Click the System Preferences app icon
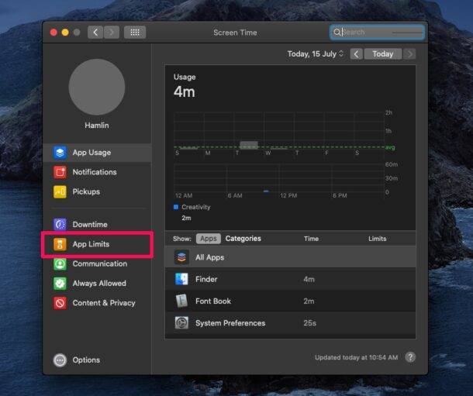Image resolution: width=473 pixels, height=396 pixels. [x=181, y=322]
